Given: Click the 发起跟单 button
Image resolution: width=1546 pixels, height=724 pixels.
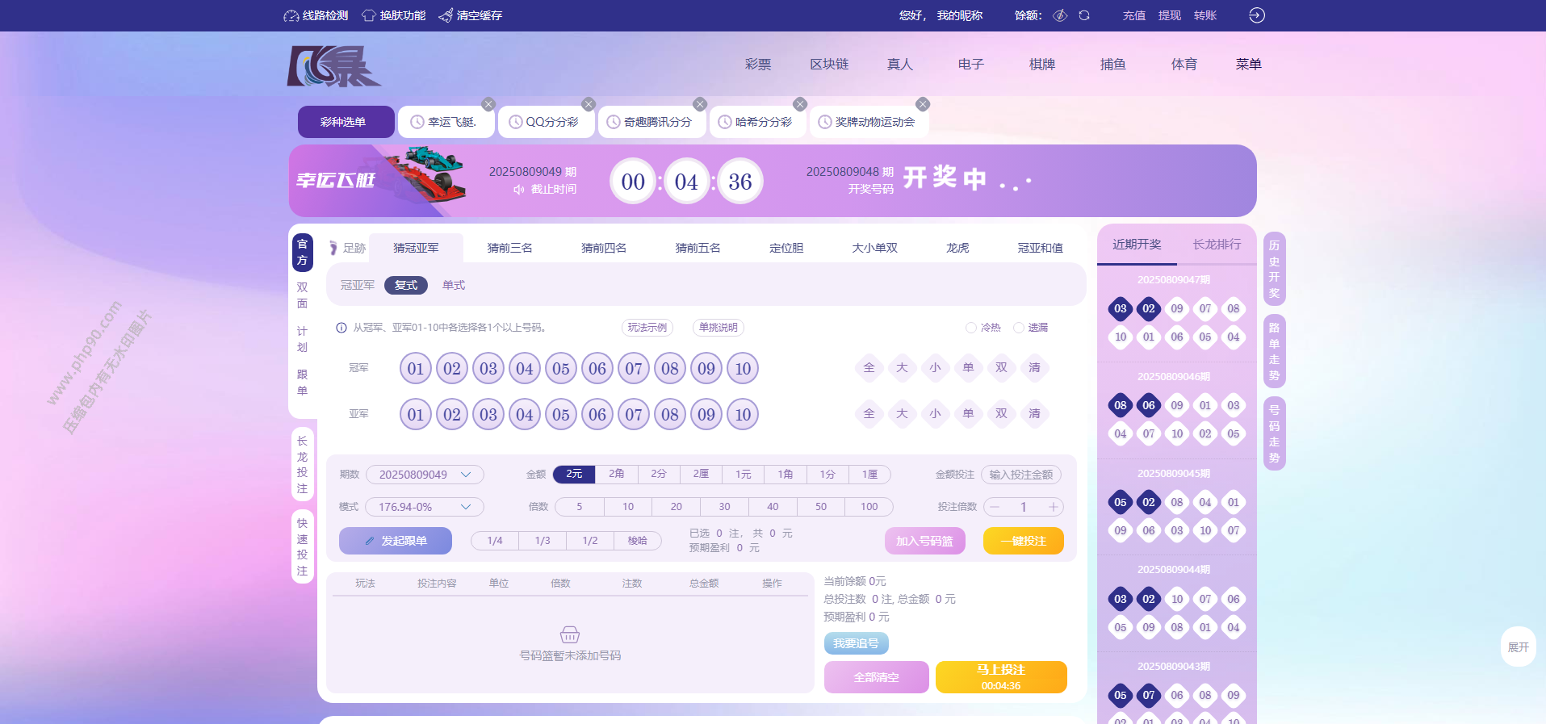Looking at the screenshot, I should click(x=396, y=541).
